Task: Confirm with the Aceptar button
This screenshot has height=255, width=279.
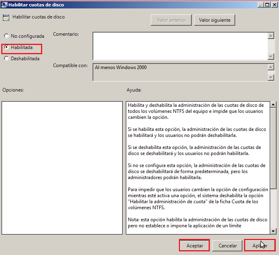Action: click(195, 245)
